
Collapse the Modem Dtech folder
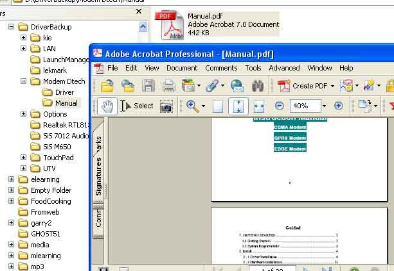click(23, 81)
